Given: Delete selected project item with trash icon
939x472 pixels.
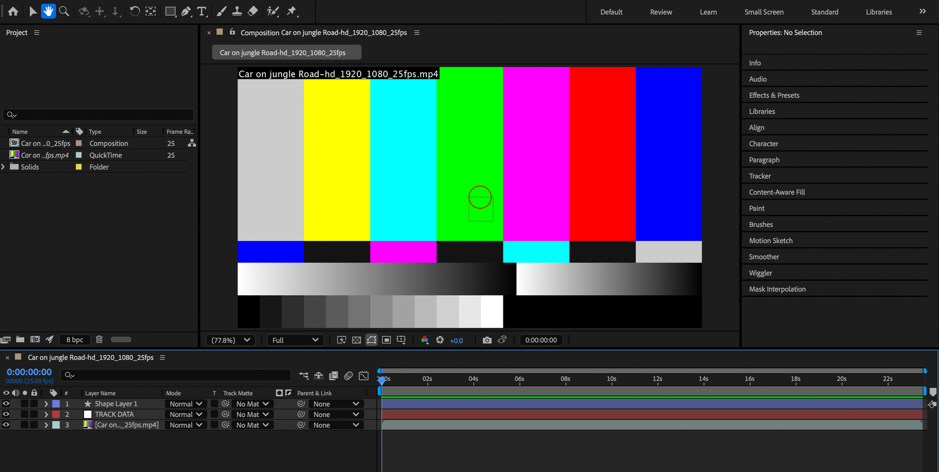Looking at the screenshot, I should (99, 339).
